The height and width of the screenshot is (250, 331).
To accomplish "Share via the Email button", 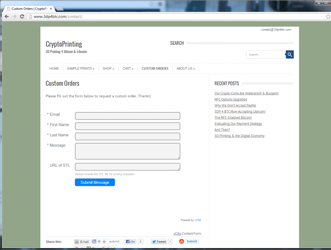I will point(82,242).
